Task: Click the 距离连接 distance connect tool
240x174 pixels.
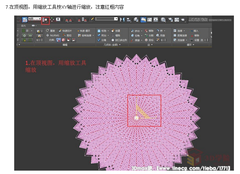Action: [180, 35]
